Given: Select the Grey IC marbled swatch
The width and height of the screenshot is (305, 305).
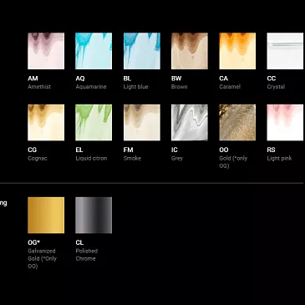Looking at the screenshot, I should pos(190,123).
